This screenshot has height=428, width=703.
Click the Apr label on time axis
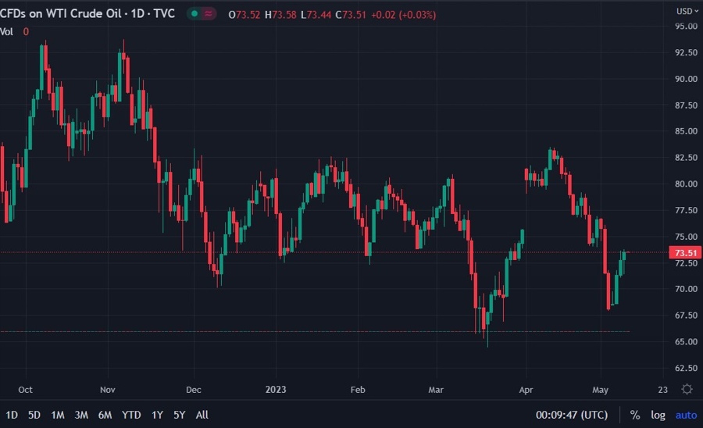(x=526, y=390)
